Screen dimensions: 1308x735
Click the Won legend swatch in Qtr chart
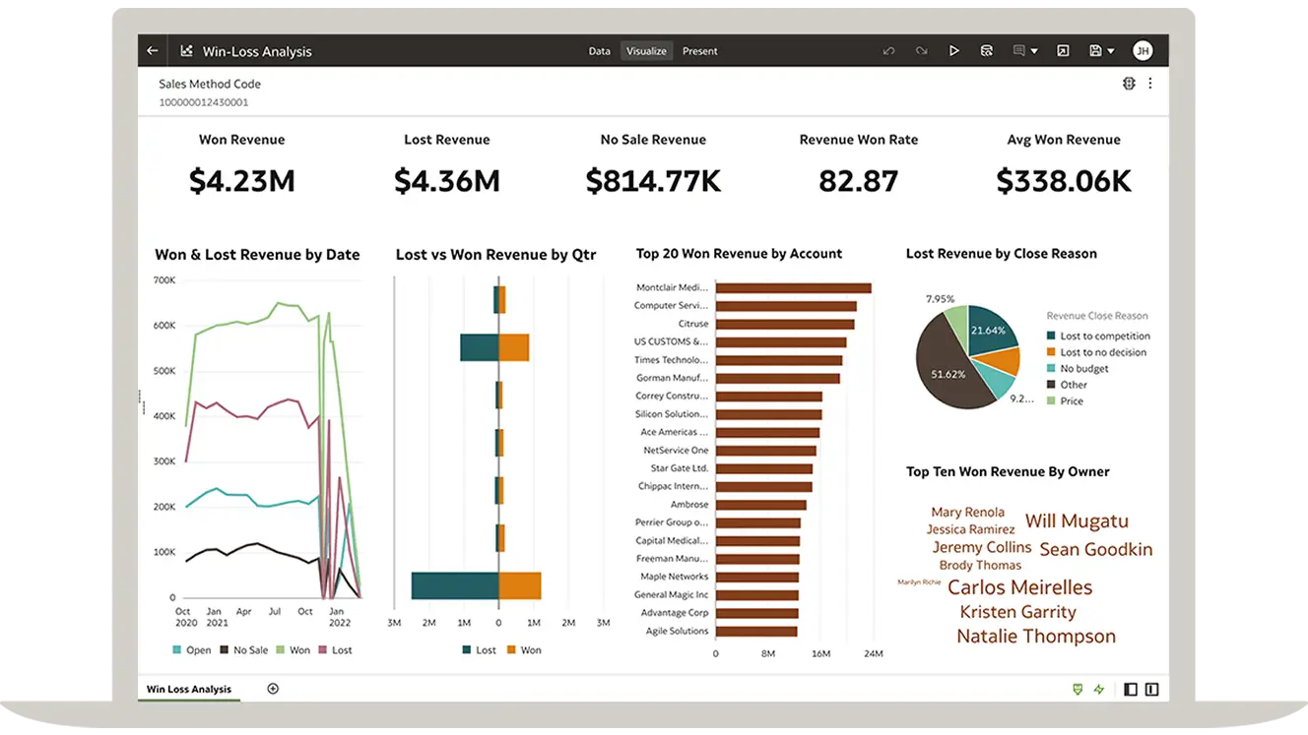pos(512,650)
